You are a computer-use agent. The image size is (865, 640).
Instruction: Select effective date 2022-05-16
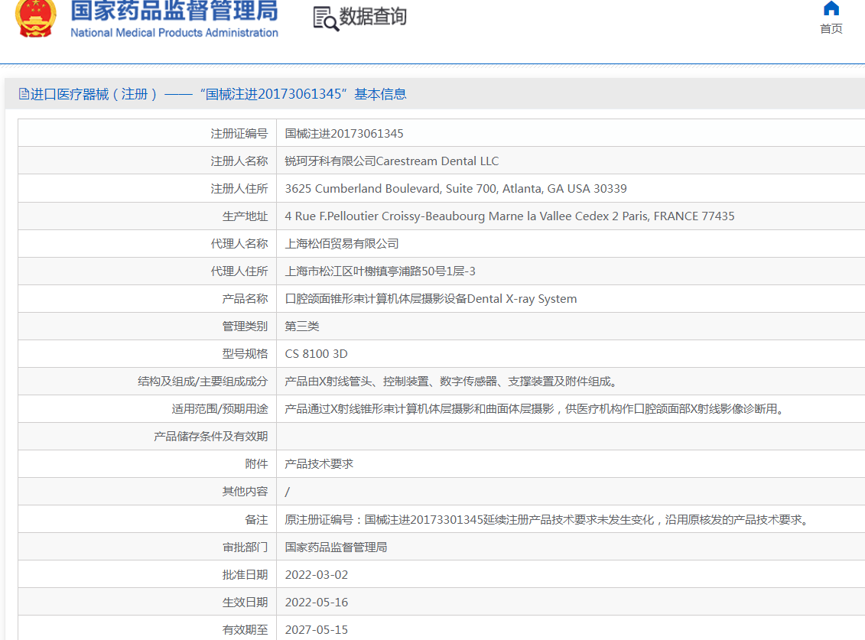(x=317, y=603)
